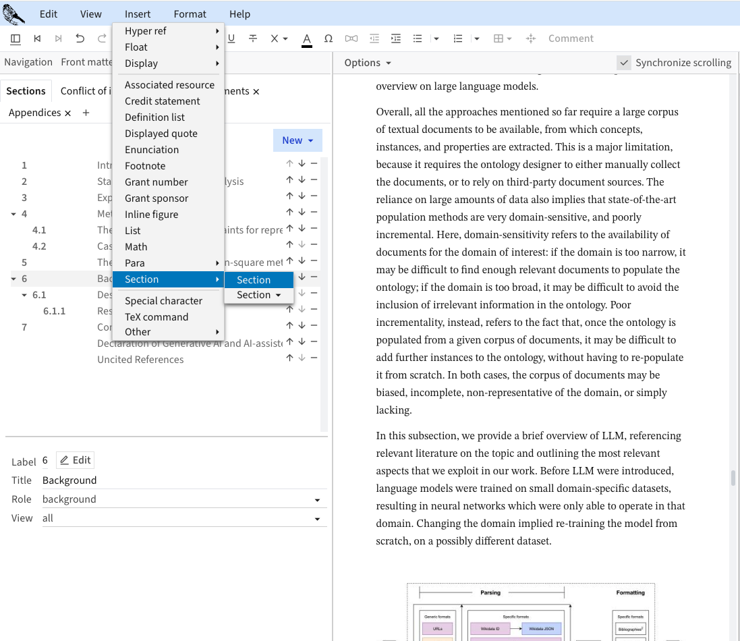Open the Options dropdown menu
Screen dimensions: 740x641
(x=368, y=63)
